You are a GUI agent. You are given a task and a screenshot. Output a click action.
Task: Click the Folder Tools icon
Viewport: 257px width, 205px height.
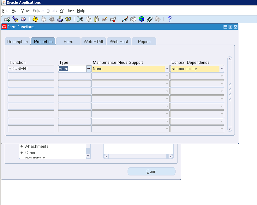pos(158,19)
